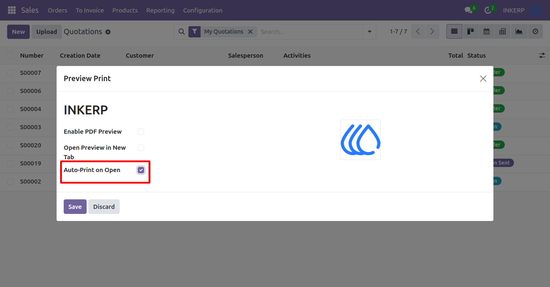Viewport: 550px width, 287px height.
Task: Sort by Status column header
Action: (x=476, y=56)
